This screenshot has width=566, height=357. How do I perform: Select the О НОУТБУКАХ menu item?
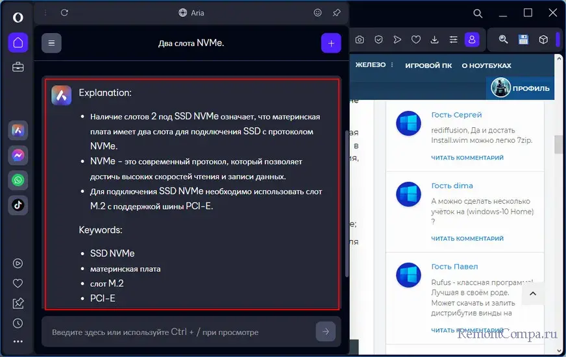coord(486,66)
